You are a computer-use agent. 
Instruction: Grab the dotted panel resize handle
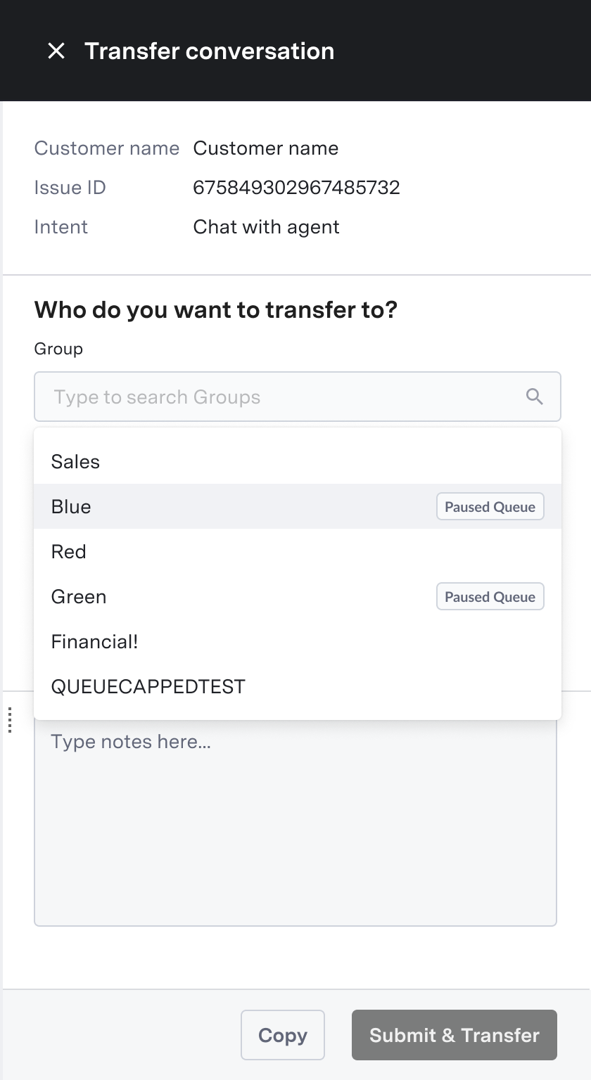coord(10,721)
